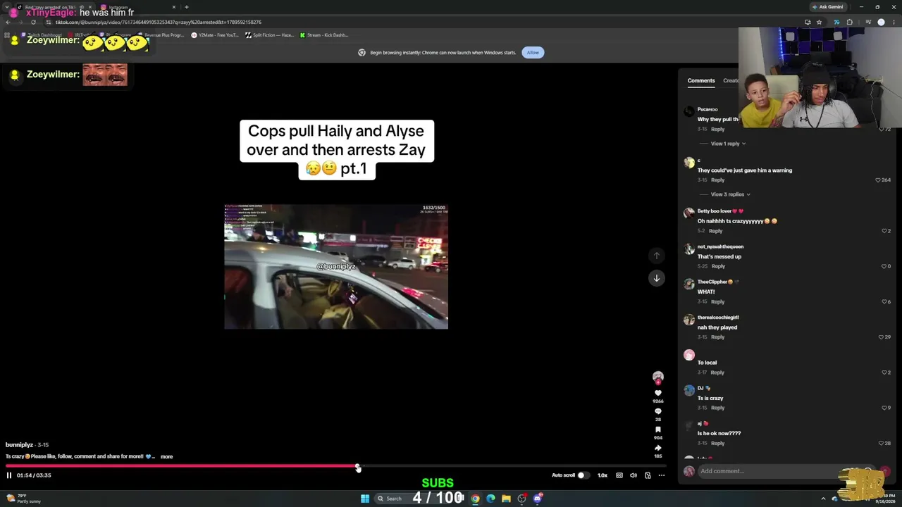902x507 pixels.
Task: Toggle the Auto scroll switch
Action: 581,475
